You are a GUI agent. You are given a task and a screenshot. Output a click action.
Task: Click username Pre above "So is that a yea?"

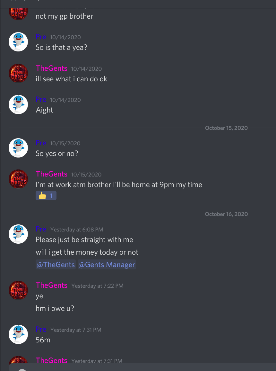tap(41, 37)
